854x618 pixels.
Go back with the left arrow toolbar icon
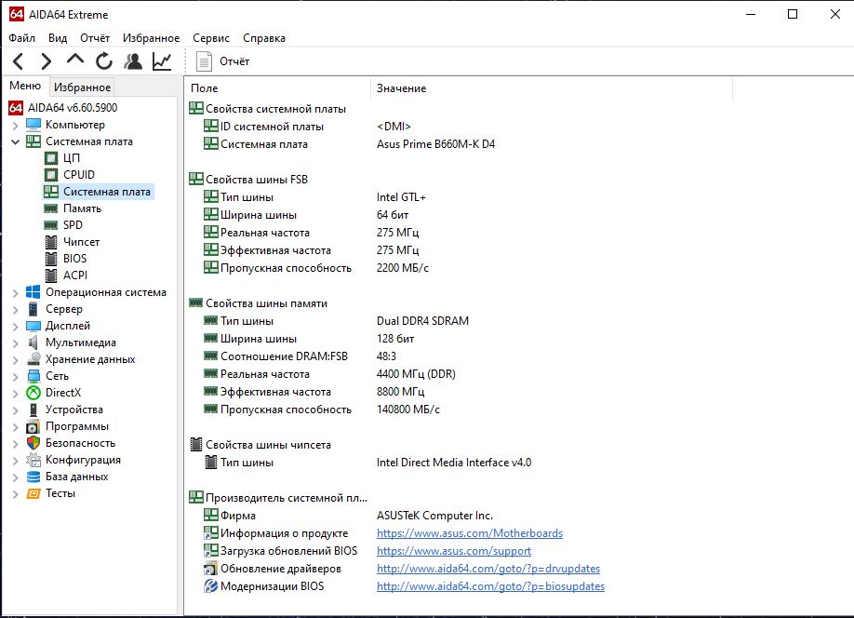click(18, 61)
